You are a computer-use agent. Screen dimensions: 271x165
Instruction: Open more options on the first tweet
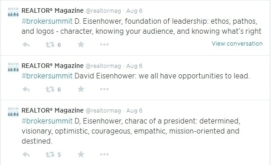[104, 45]
